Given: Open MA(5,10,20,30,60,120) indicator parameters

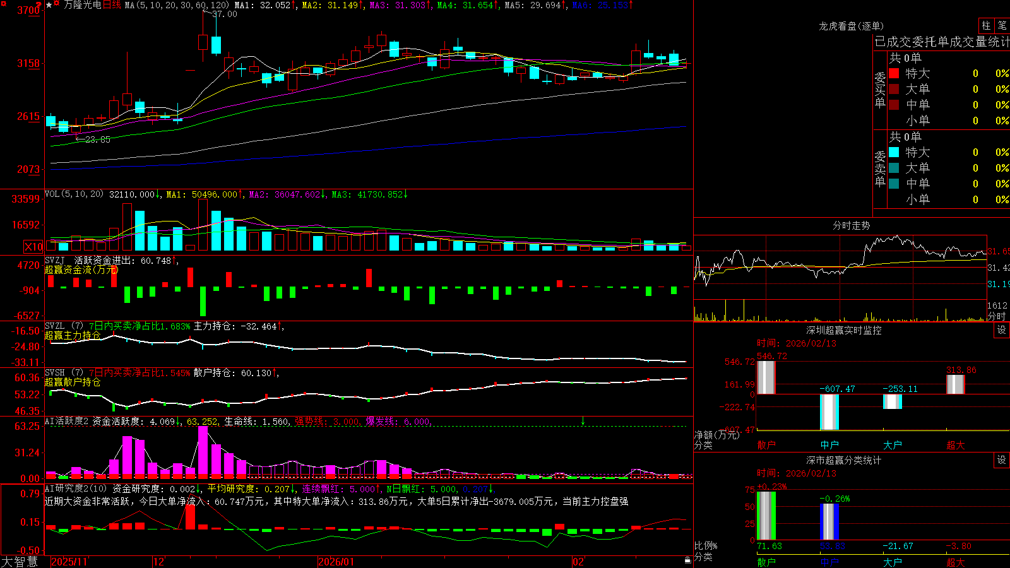Looking at the screenshot, I should click(177, 5).
